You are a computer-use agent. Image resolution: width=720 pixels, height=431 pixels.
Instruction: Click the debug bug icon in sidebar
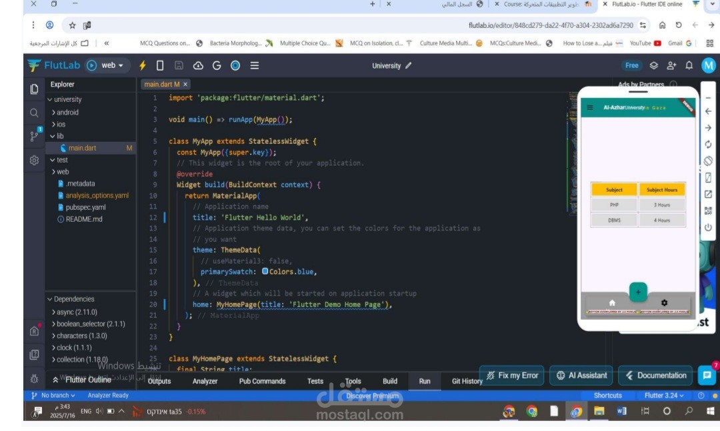(x=34, y=378)
